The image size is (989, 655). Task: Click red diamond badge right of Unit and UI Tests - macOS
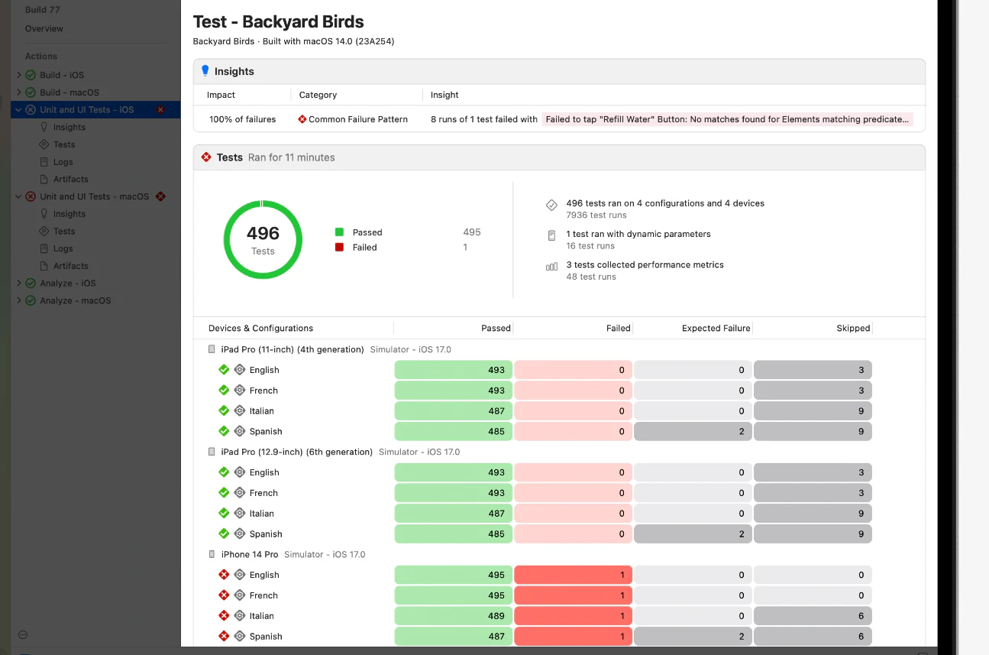coord(160,196)
